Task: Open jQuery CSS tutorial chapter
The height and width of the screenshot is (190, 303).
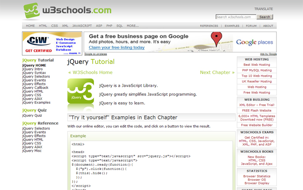Action: pyautogui.click(x=32, y=95)
